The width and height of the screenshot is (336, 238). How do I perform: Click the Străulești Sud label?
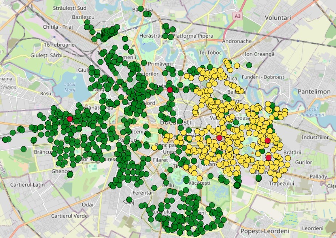click(x=70, y=8)
